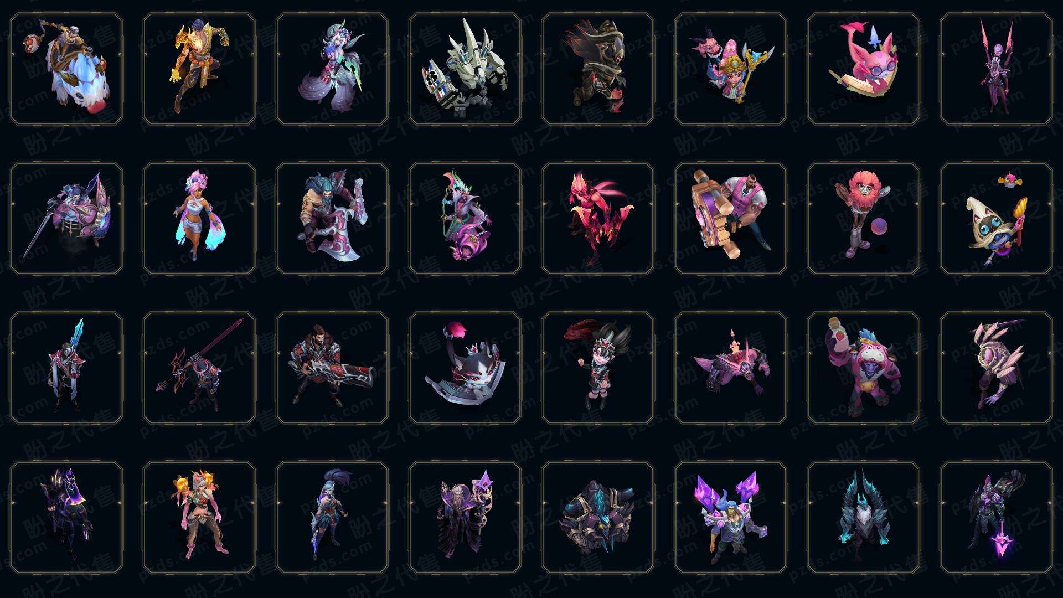Select the teal spiked dark beast skin
The image size is (1063, 598).
pos(864,517)
